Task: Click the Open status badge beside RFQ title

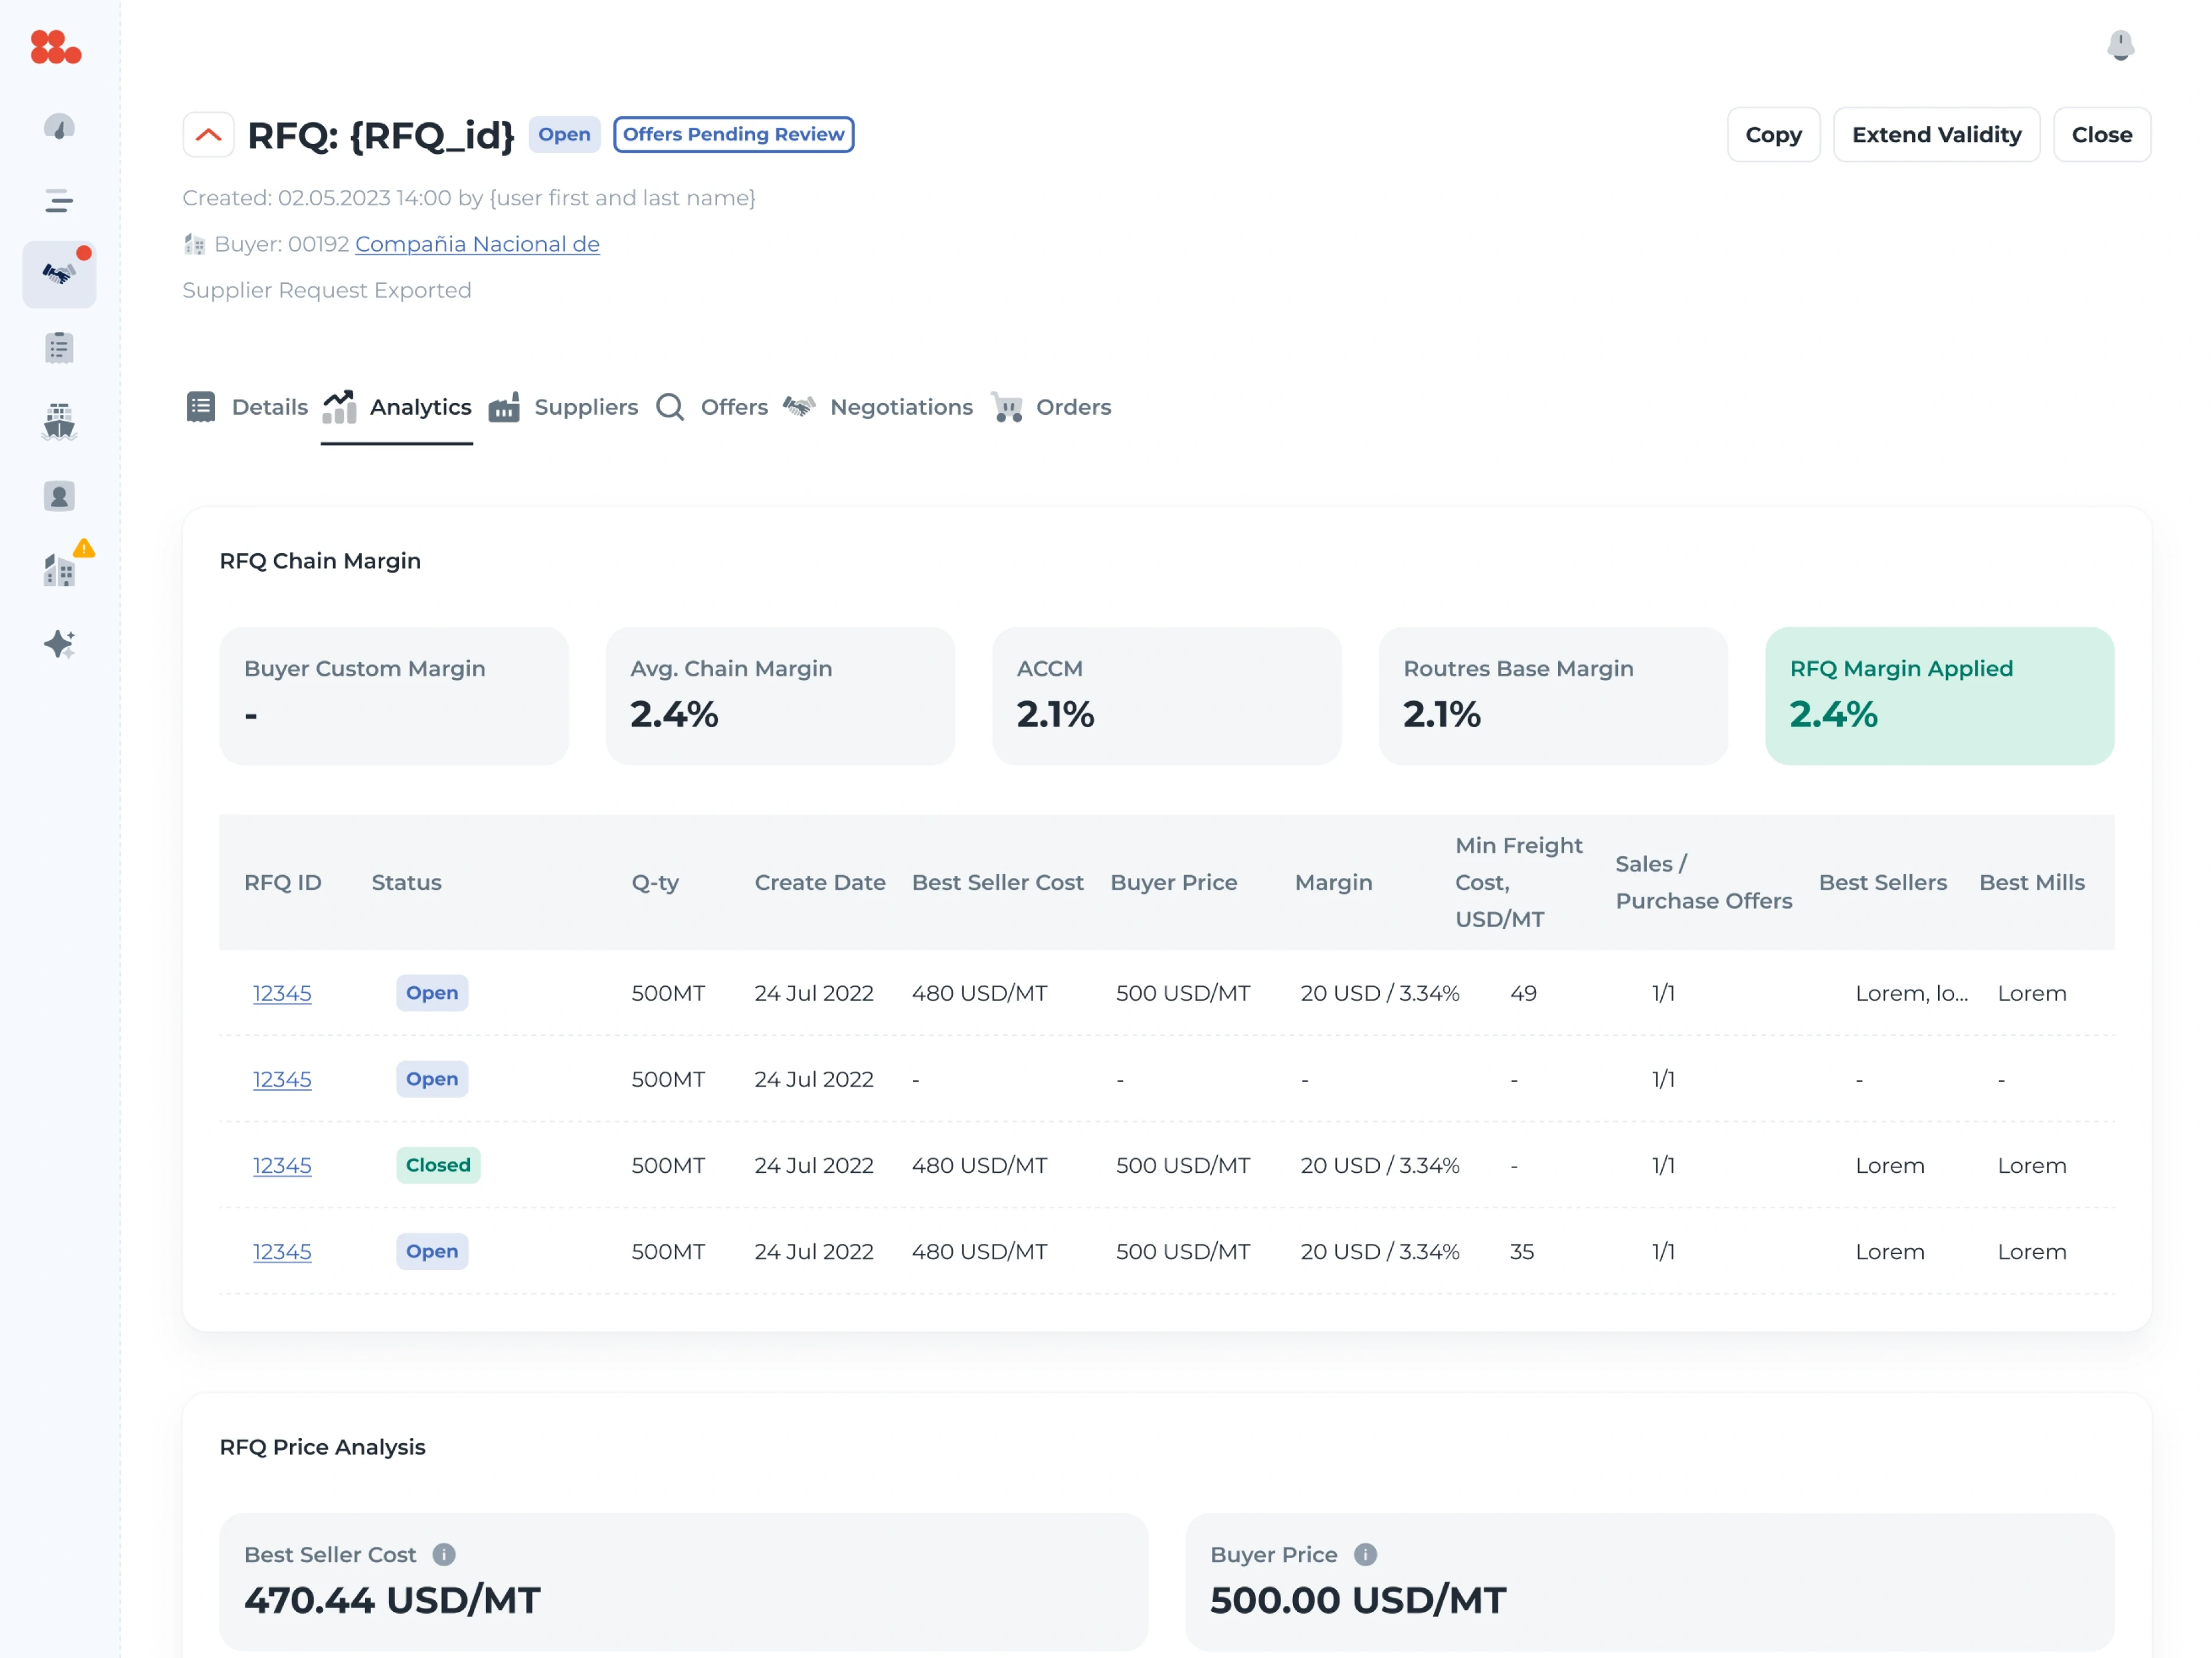Action: pos(564,134)
